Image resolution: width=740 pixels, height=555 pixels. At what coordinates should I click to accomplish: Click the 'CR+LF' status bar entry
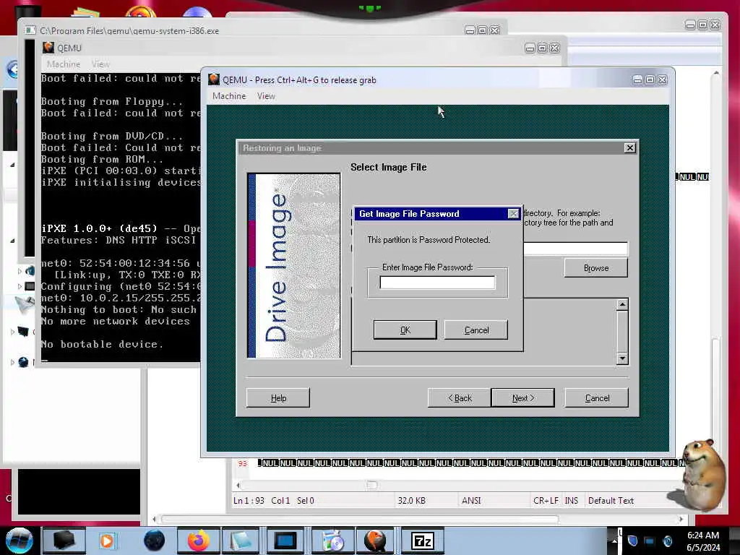click(546, 500)
